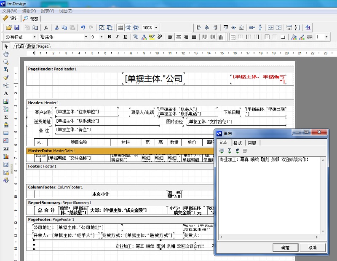Select the Hand pan tool
The image size is (337, 261).
[x=5, y=54]
